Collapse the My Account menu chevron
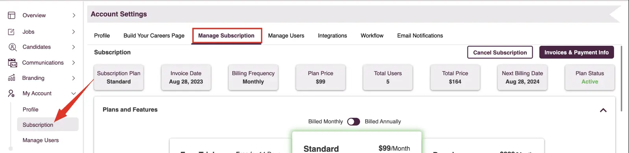 pyautogui.click(x=74, y=94)
